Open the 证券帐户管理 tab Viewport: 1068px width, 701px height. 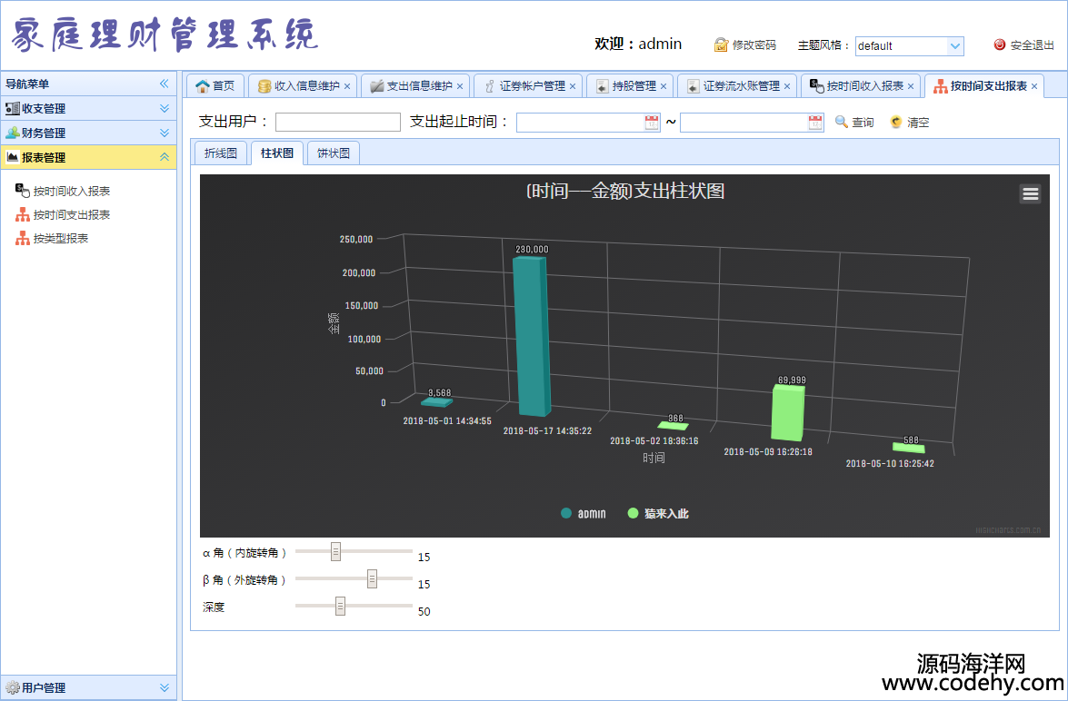coord(526,85)
